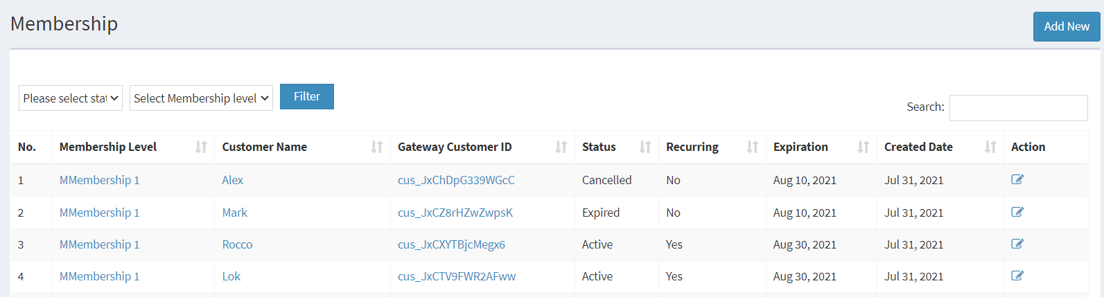Image resolution: width=1104 pixels, height=297 pixels.
Task: Open customer link Lok
Action: pos(231,276)
